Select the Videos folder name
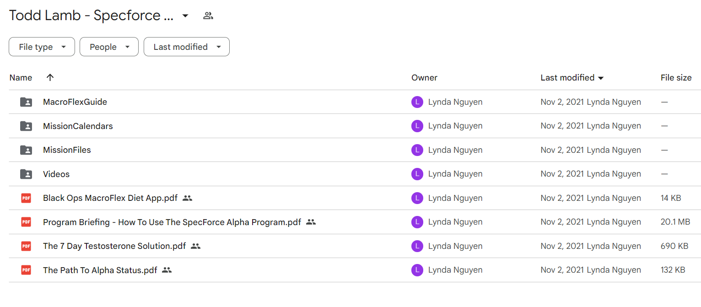701x307 pixels. click(x=56, y=174)
